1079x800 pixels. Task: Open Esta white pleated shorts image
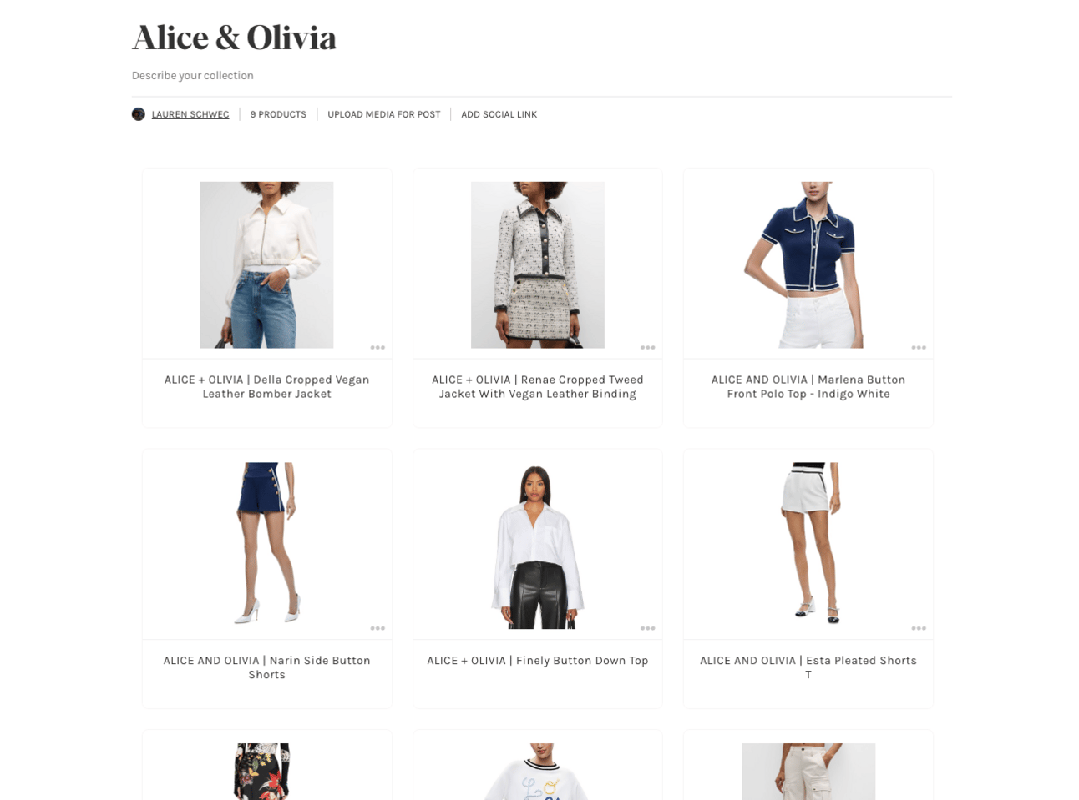coord(808,543)
